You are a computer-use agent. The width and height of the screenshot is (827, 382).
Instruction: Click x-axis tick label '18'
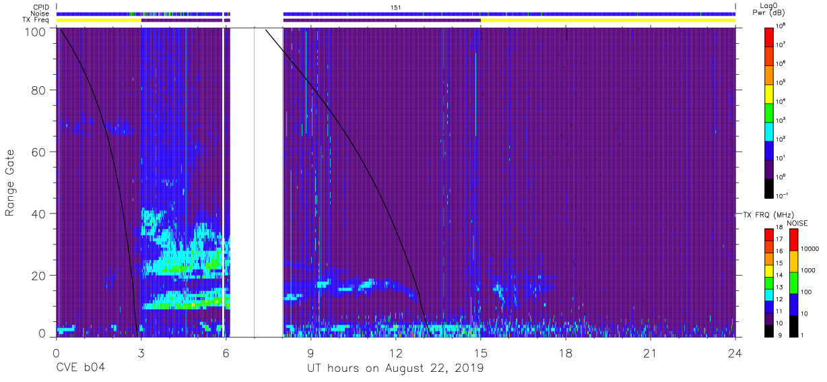pos(566,352)
